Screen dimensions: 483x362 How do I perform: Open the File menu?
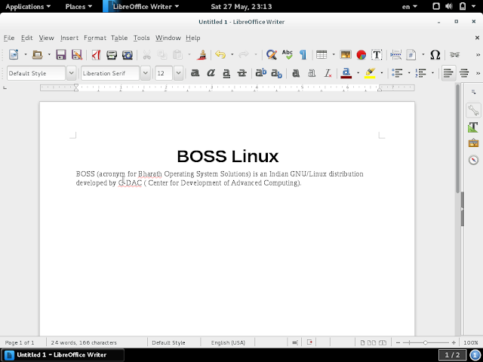point(9,38)
